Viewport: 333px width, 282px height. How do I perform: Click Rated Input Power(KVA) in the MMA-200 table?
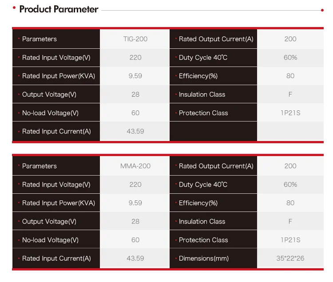point(59,203)
